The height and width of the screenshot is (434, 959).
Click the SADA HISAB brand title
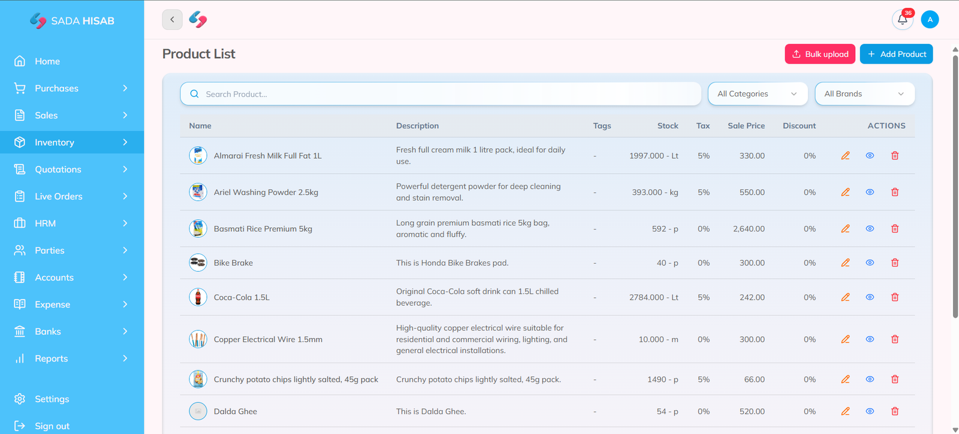(83, 21)
